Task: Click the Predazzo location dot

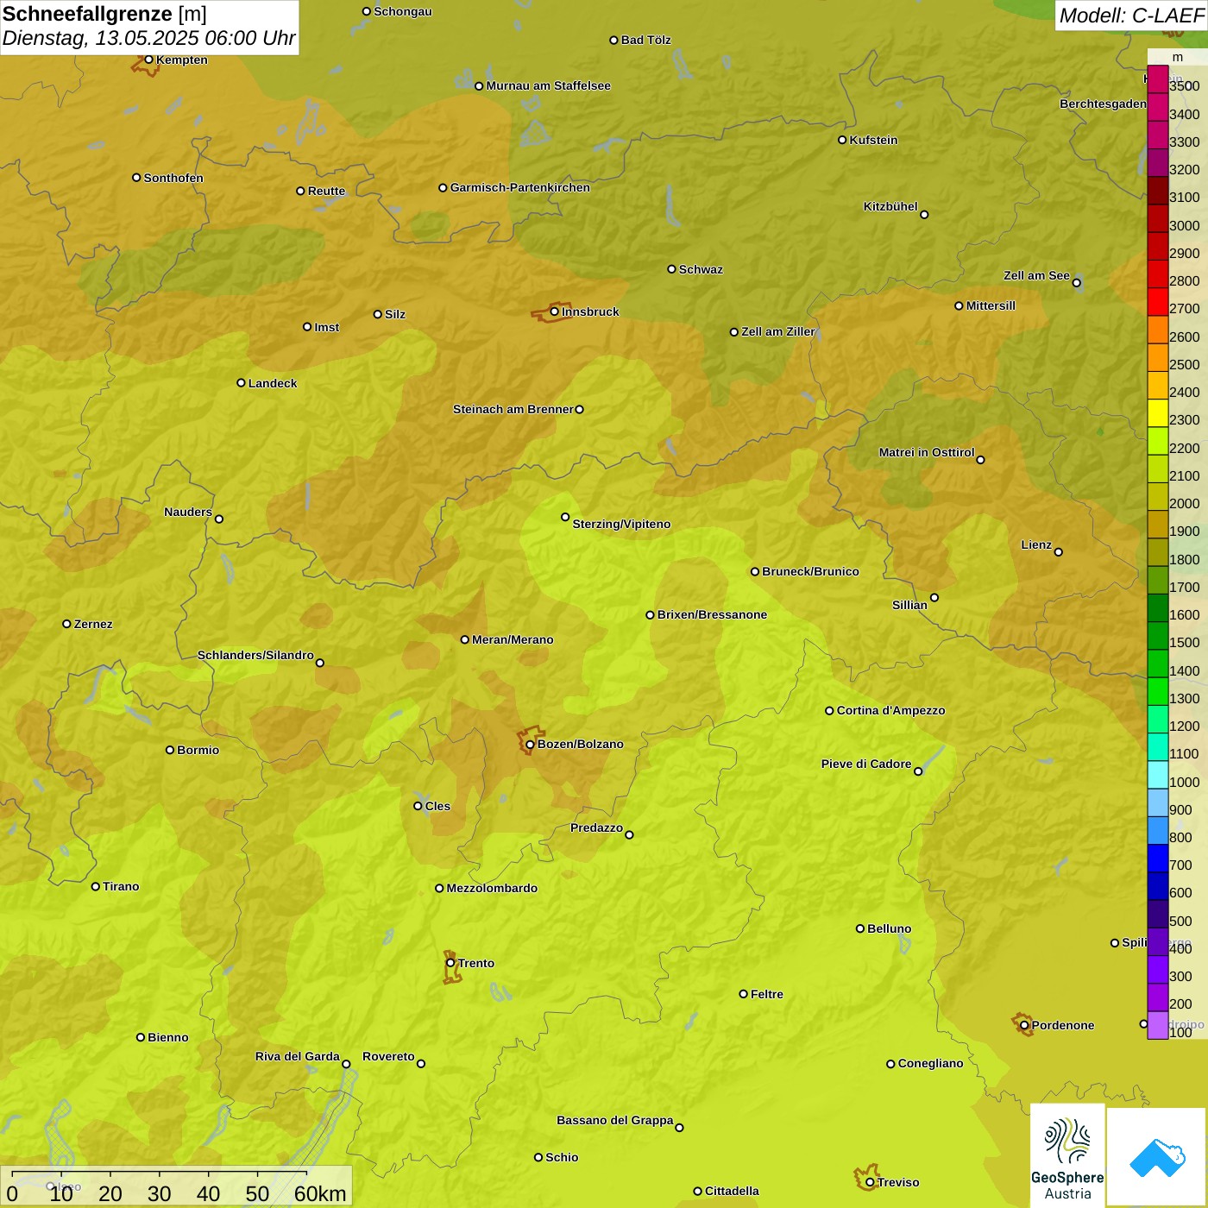Action: (x=629, y=834)
